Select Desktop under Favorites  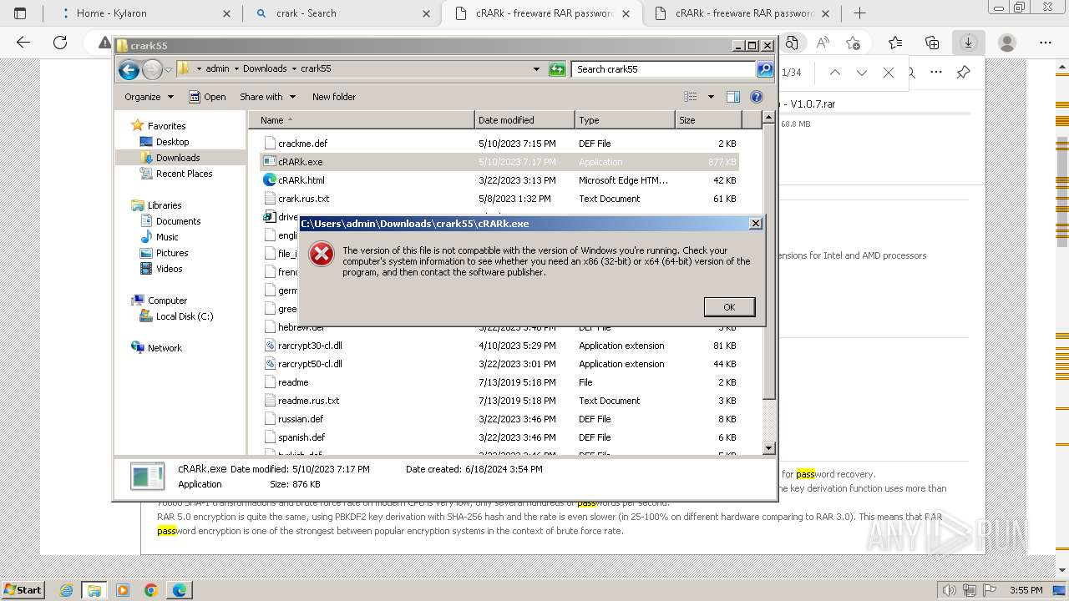[x=172, y=142]
